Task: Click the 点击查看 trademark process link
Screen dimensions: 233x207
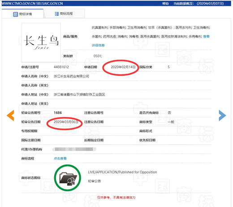Action: (60, 158)
